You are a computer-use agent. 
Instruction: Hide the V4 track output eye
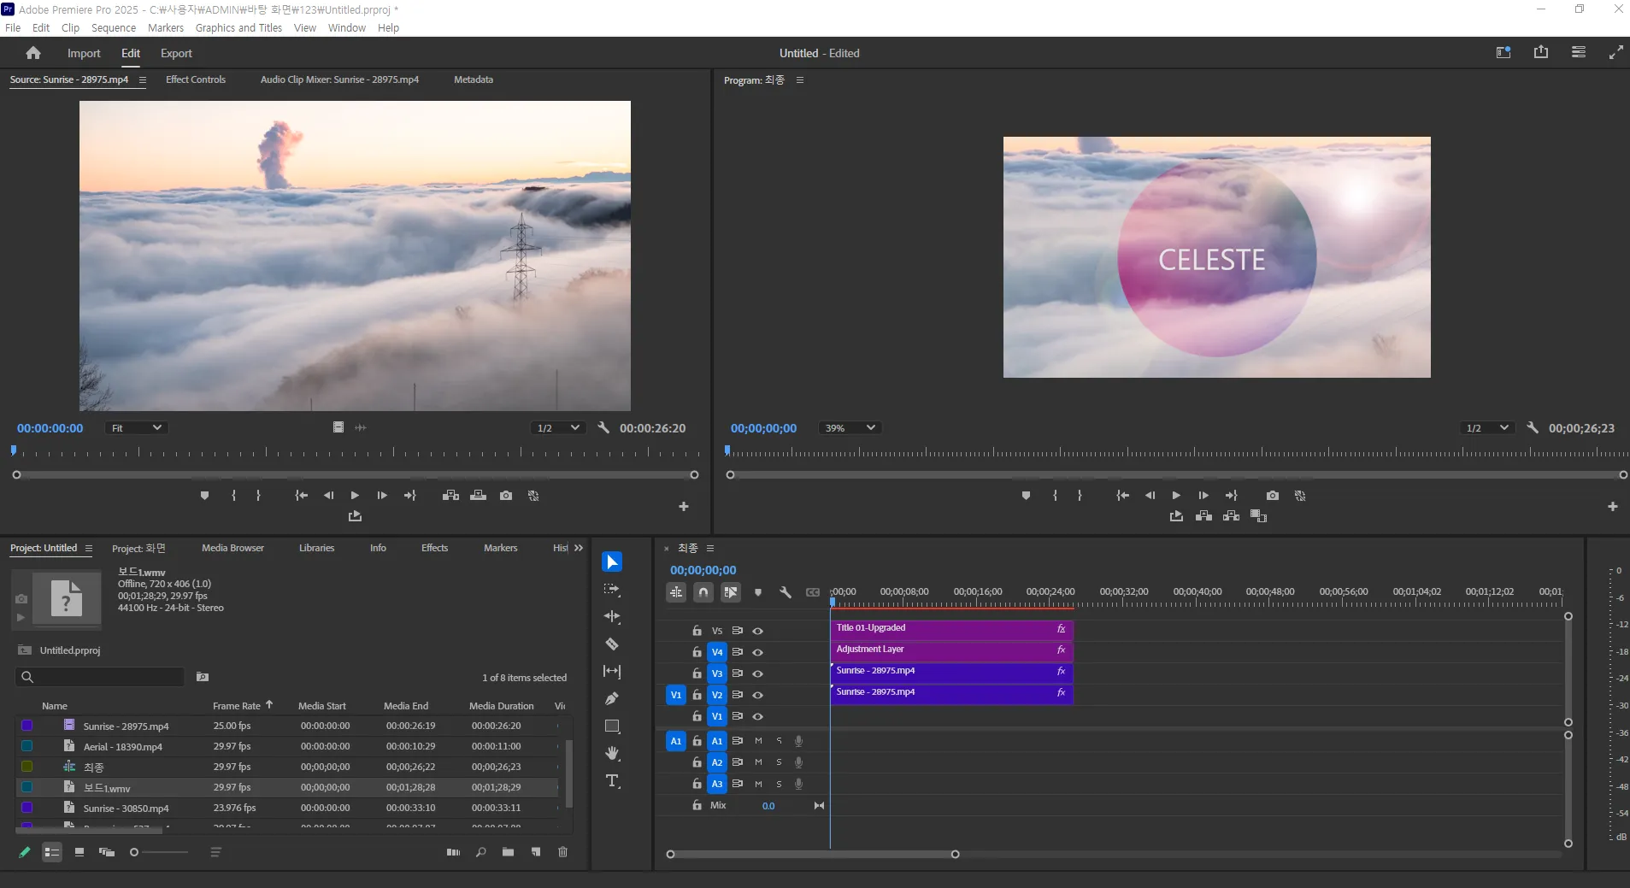pos(757,652)
